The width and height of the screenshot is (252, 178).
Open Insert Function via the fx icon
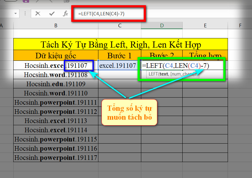[x=65, y=14]
